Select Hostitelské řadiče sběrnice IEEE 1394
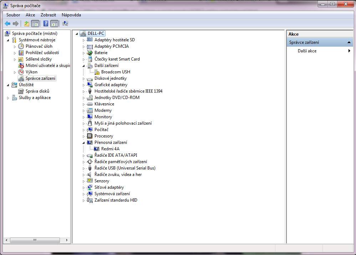Screen dimensions: 356x255 tap(128, 91)
